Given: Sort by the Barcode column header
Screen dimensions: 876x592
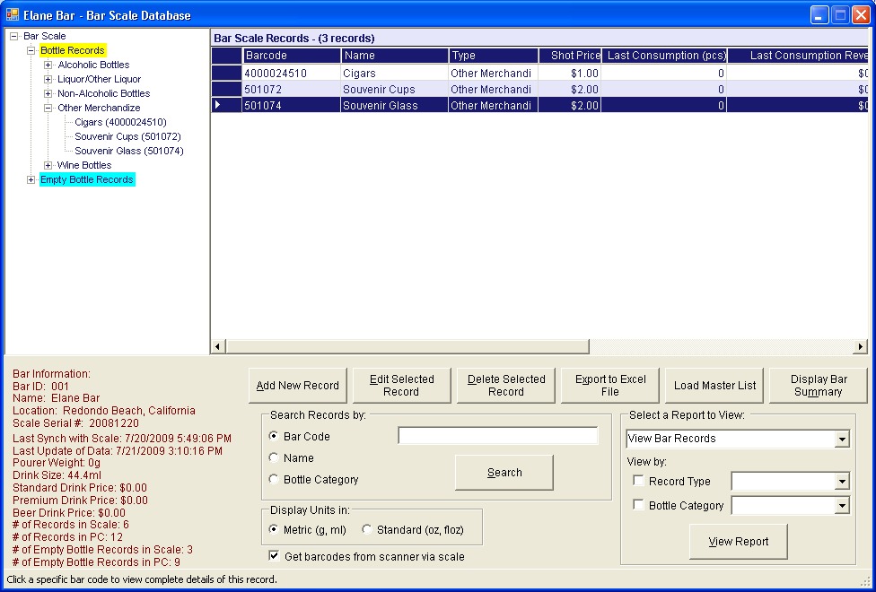Looking at the screenshot, I should 291,56.
